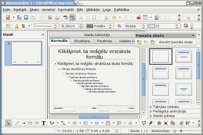The height and width of the screenshot is (135, 203).
Task: Click the Hyperlink globe icon
Action: (156, 18)
